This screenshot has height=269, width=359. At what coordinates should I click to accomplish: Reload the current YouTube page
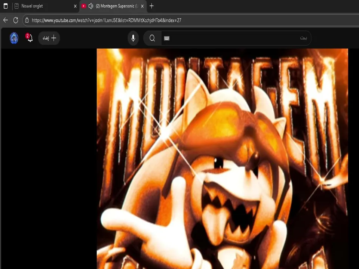pos(16,20)
